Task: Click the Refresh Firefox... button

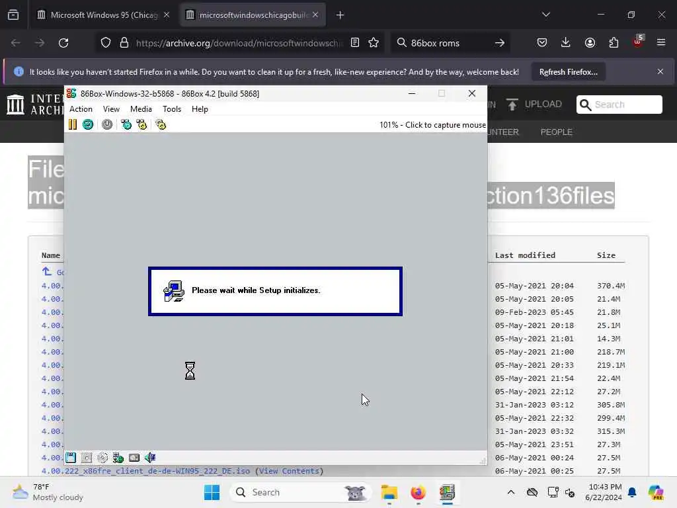Action: click(x=568, y=72)
